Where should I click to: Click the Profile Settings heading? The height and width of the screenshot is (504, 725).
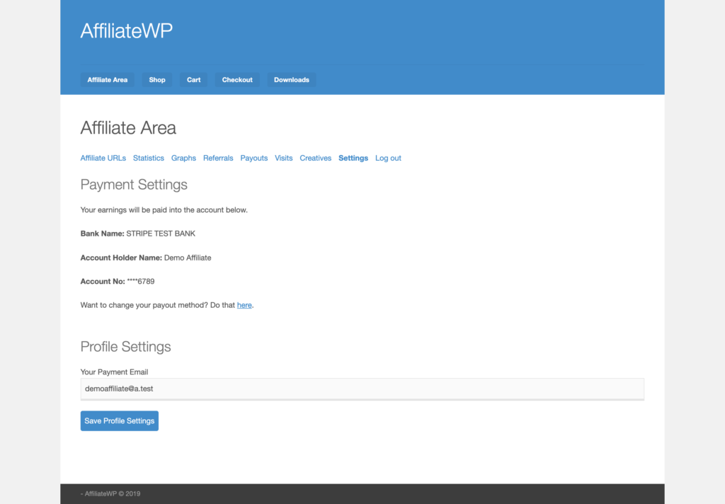click(126, 347)
